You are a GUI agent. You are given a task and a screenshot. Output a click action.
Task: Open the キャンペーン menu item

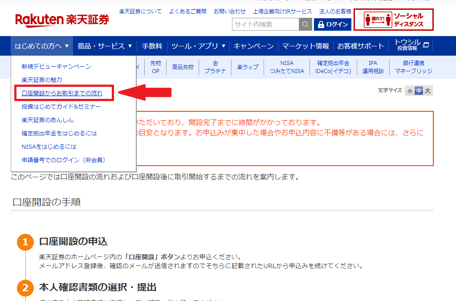(253, 46)
